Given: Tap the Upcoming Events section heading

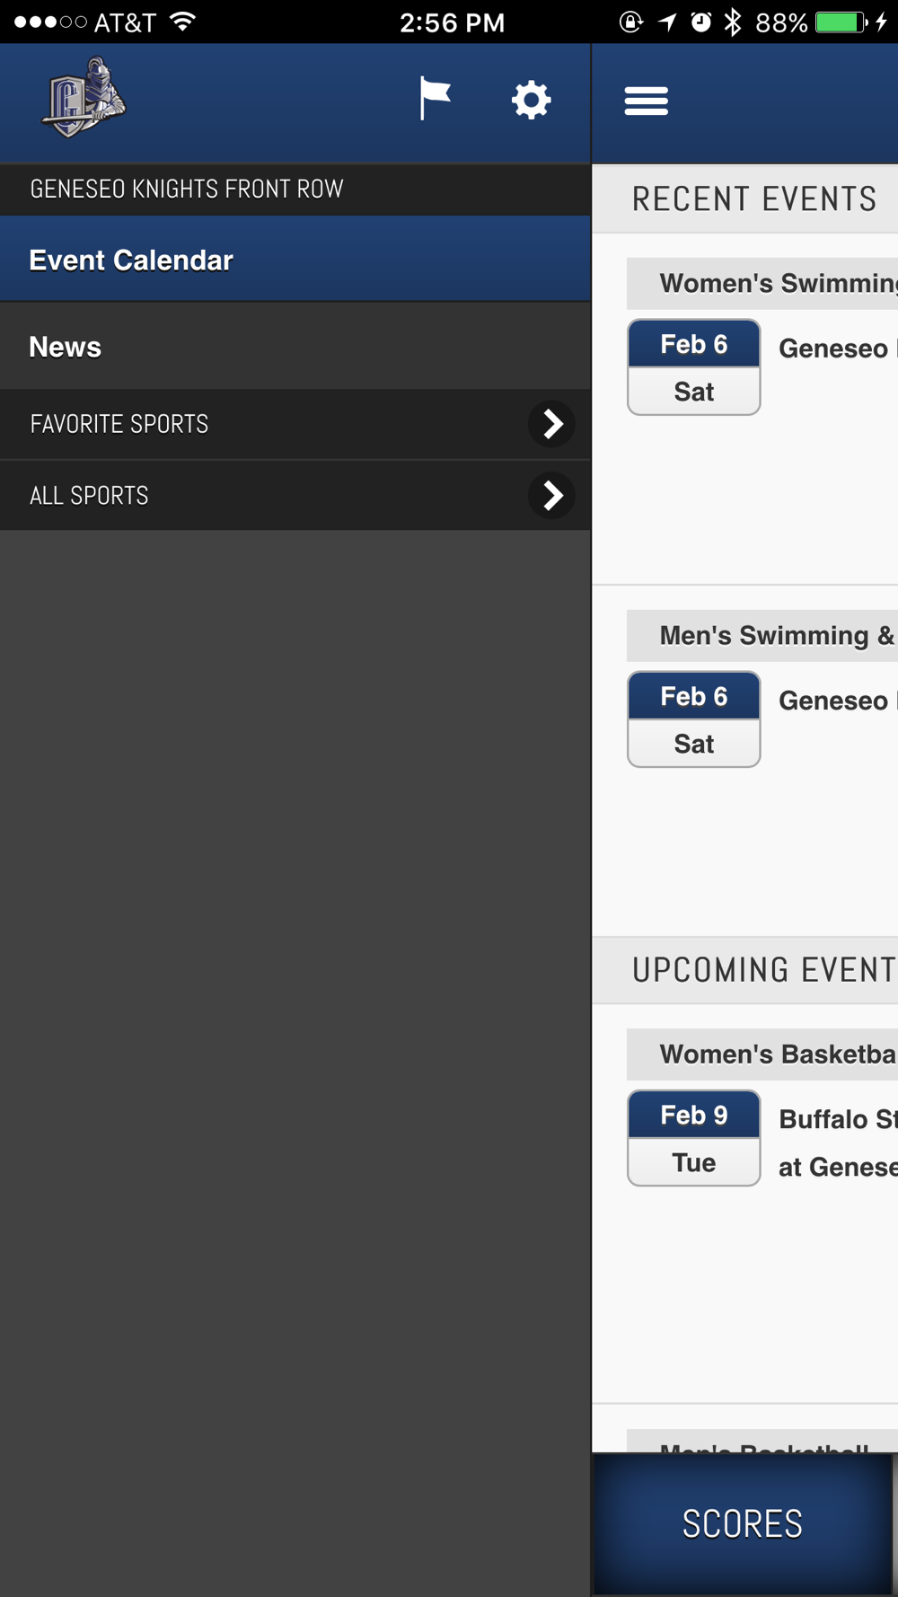Looking at the screenshot, I should [x=762, y=970].
